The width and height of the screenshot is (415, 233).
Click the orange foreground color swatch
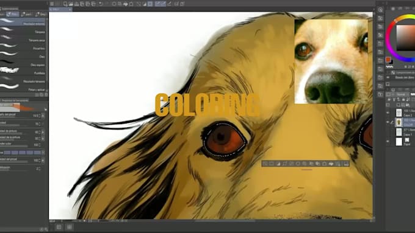coord(388,60)
